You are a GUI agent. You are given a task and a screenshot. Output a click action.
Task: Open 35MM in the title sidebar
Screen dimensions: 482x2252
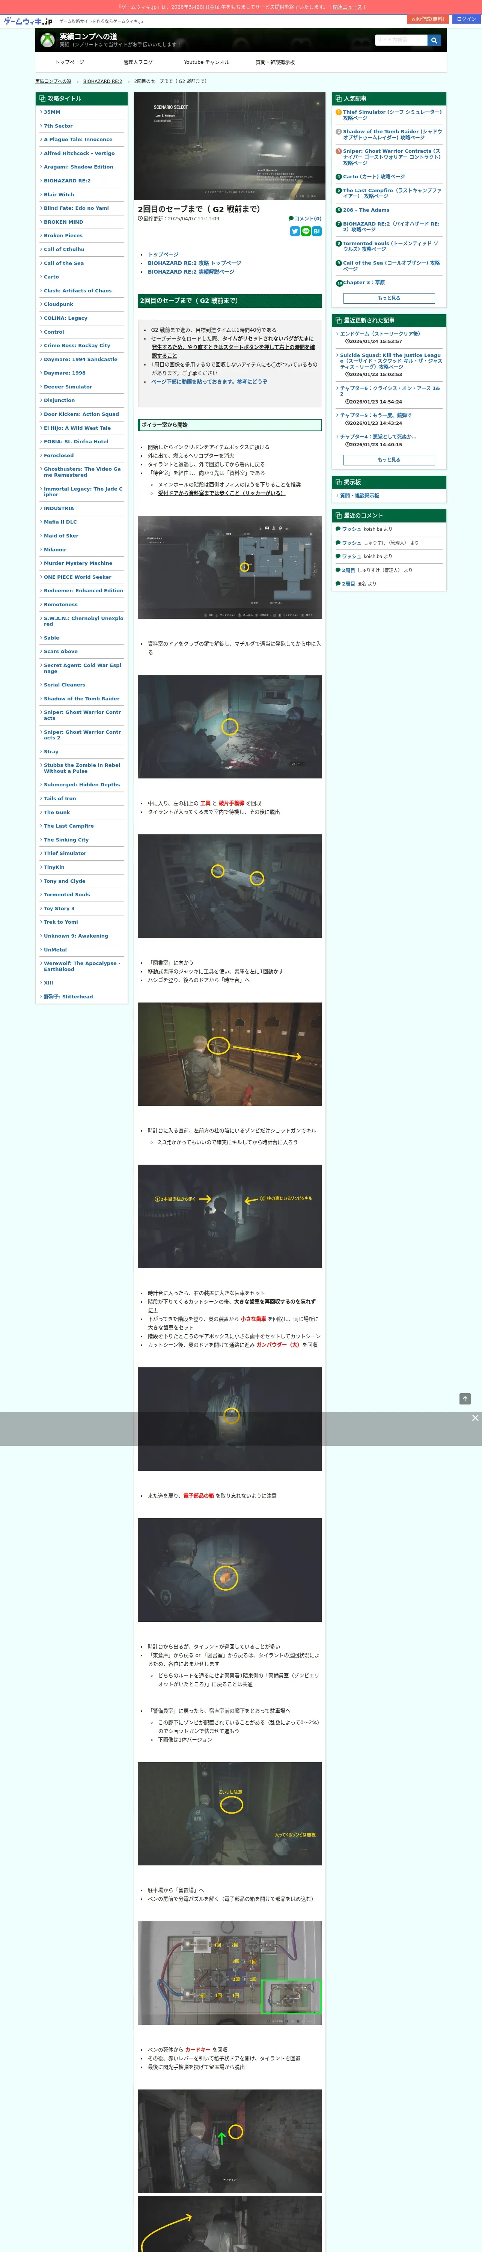click(x=53, y=112)
